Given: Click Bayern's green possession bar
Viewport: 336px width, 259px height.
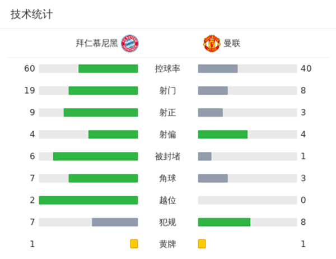Looking at the screenshot, I should click(x=108, y=69).
